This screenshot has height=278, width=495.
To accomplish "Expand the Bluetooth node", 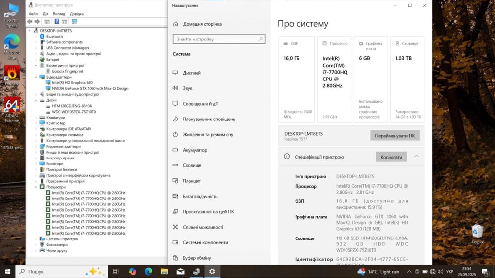I will click(36, 37).
